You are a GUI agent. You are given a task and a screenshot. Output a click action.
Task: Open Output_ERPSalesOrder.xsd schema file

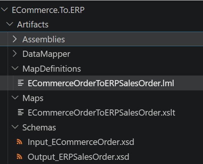click(79, 157)
